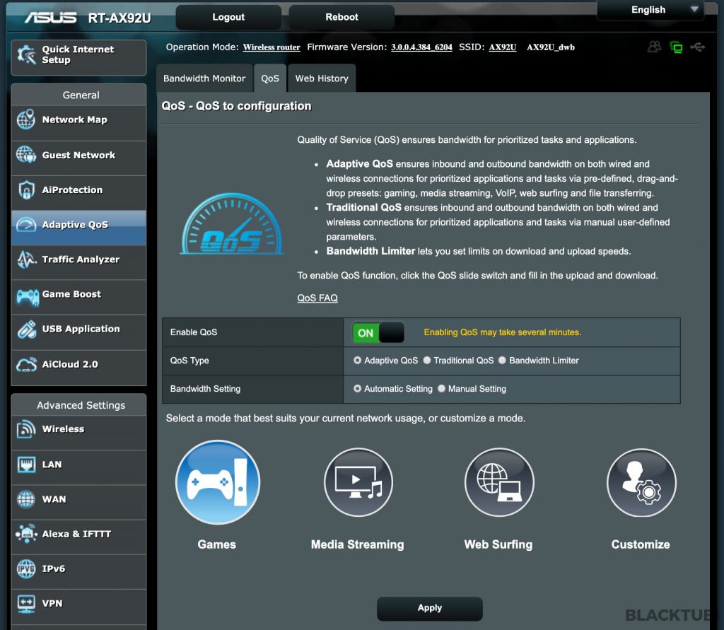Click the WAN globe icon
The width and height of the screenshot is (724, 630).
pyautogui.click(x=26, y=499)
